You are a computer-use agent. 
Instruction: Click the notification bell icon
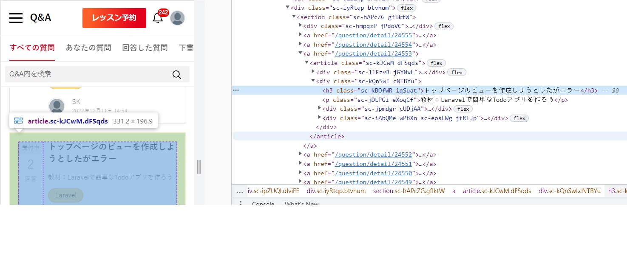158,18
